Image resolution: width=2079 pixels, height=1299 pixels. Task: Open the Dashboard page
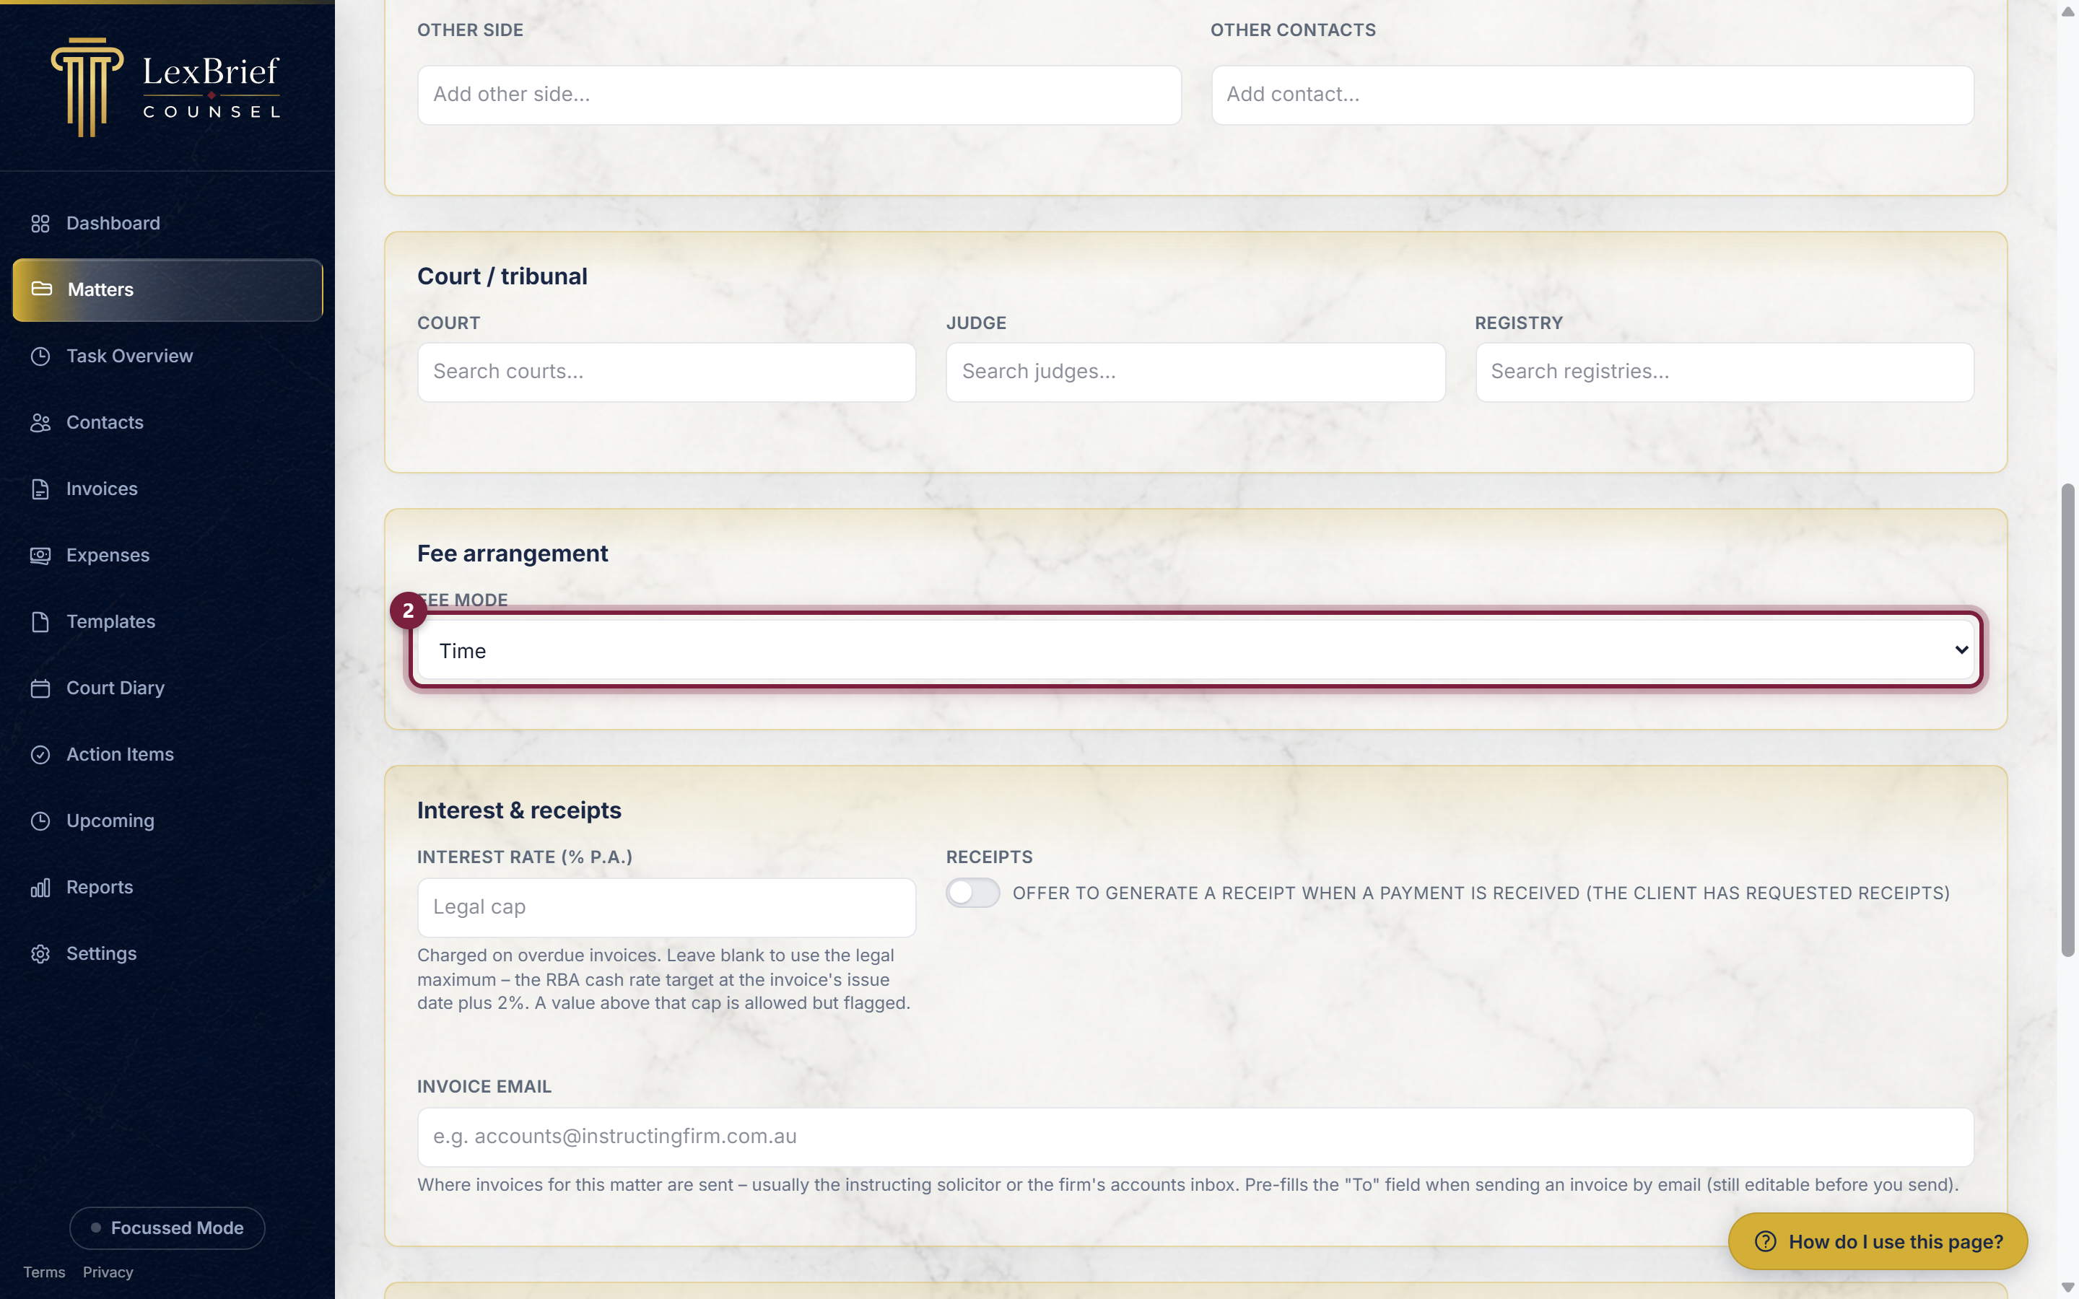[x=167, y=224]
